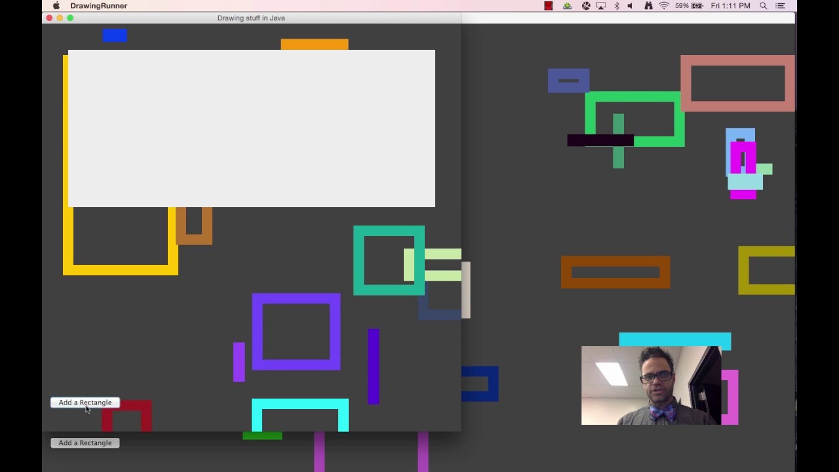Click Add a Rectangle button in the back window

tap(85, 443)
